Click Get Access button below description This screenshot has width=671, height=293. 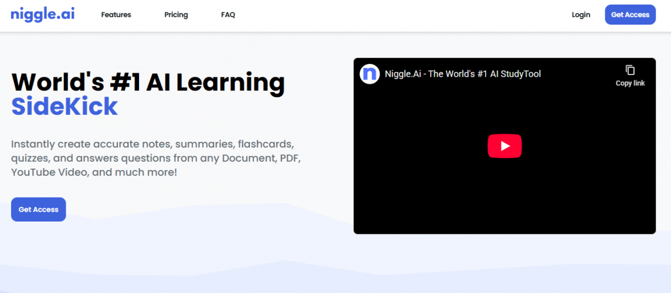pos(39,209)
